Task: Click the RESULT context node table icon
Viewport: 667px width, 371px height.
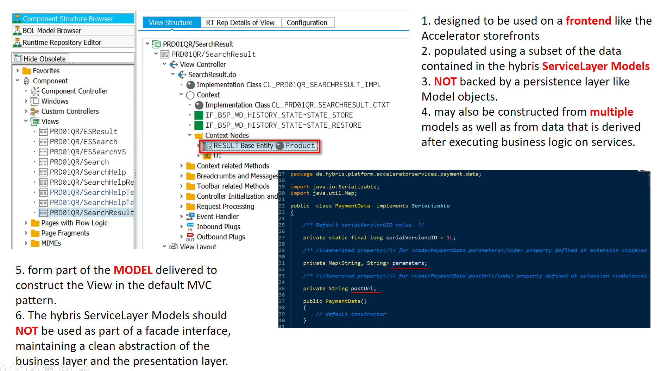Action: tap(207, 146)
